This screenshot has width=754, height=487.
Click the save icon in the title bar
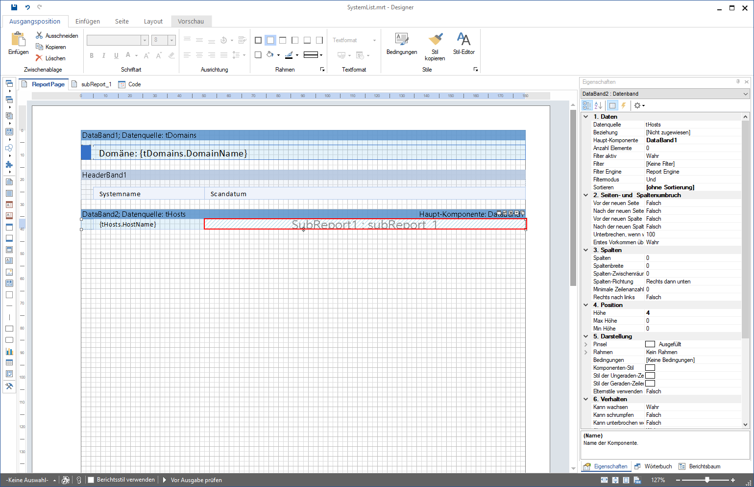[x=14, y=7]
